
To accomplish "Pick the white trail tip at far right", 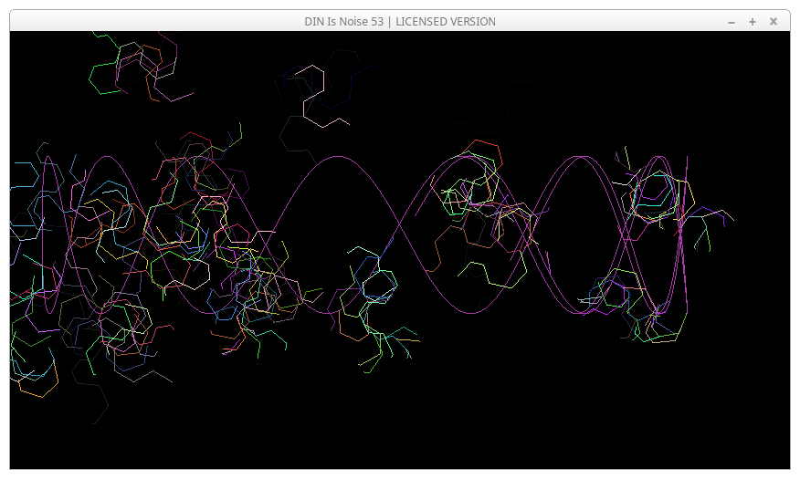I will pyautogui.click(x=728, y=216).
